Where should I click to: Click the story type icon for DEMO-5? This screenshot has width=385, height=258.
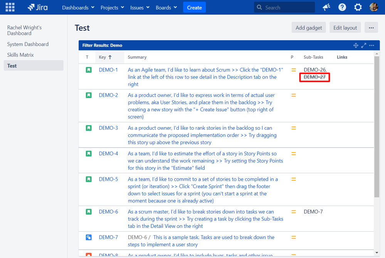tap(89, 179)
